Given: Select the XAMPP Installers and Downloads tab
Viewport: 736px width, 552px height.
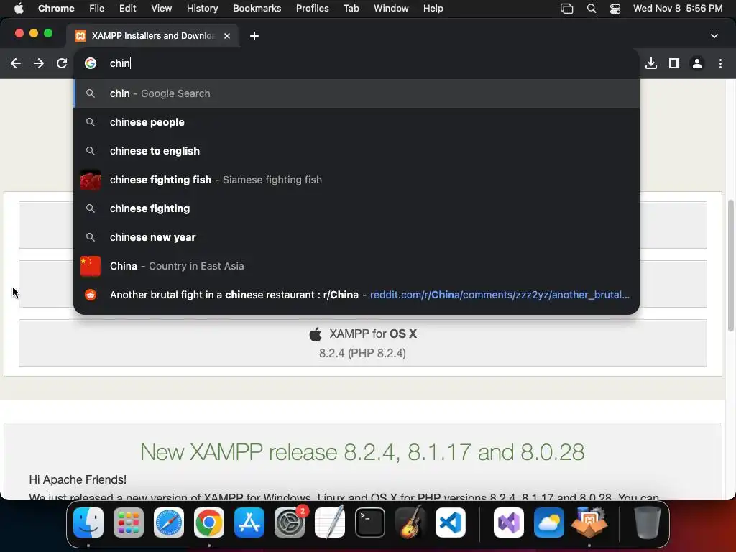Looking at the screenshot, I should tap(152, 36).
